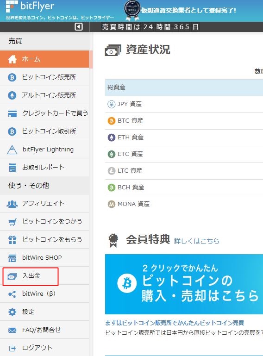Open 入出金 deposit/withdrawal page

(44, 276)
